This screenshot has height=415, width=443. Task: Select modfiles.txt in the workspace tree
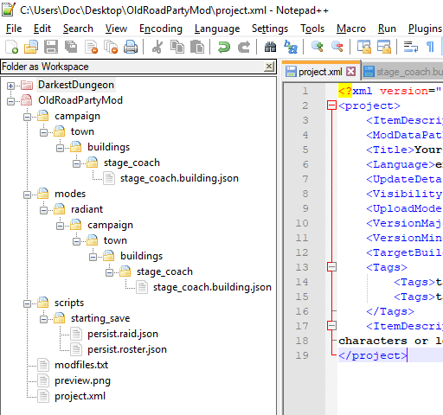point(81,365)
